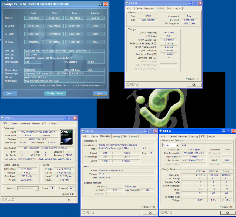The height and width of the screenshot is (217, 236).
Task: Click BIOS Date field 09/05/2008
Action: [126, 178]
